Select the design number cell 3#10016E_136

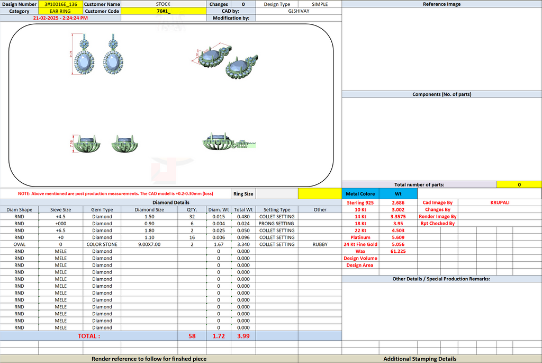pos(60,4)
